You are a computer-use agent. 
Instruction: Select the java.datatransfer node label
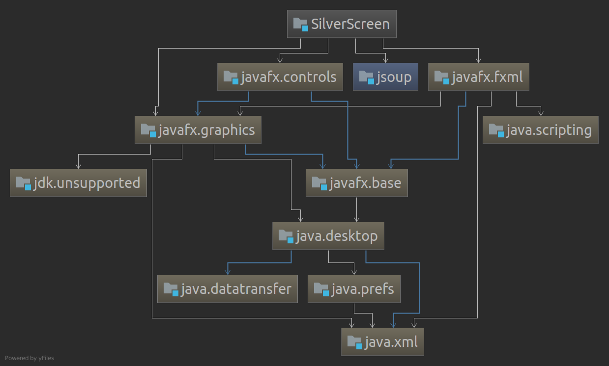pyautogui.click(x=236, y=289)
